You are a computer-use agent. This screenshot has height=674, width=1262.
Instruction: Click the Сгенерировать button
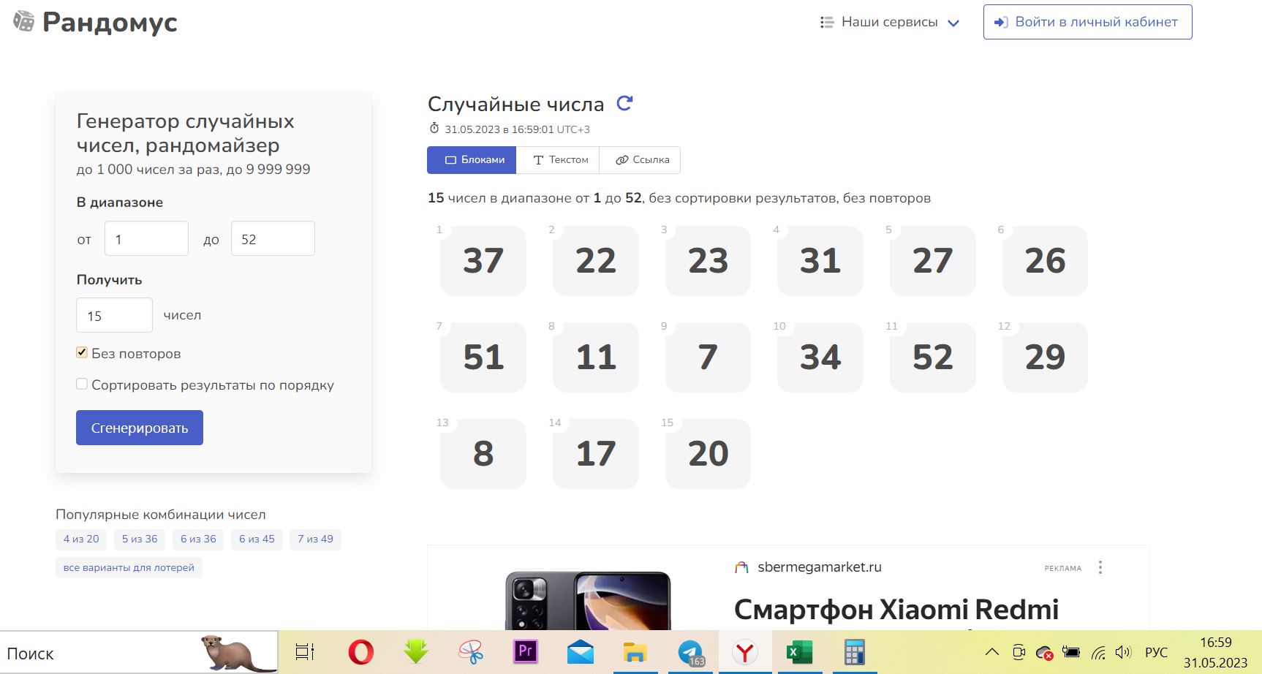[x=140, y=428]
